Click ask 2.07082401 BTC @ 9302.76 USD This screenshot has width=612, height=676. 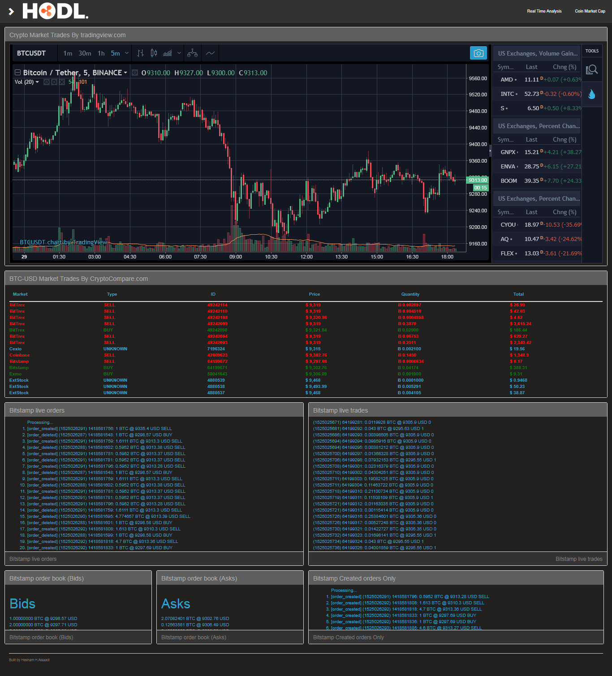point(195,619)
